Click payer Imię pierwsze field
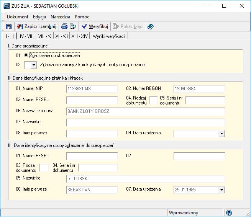This screenshot has width=251, height=217. pos(92,133)
